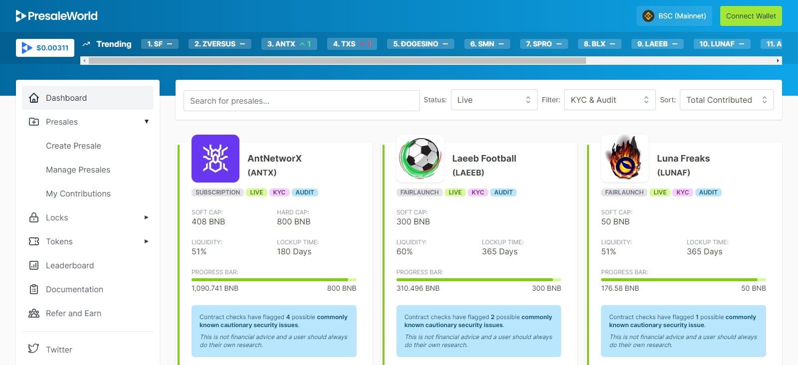
Task: Click the Refer and Earn people icon
Action: (x=34, y=313)
